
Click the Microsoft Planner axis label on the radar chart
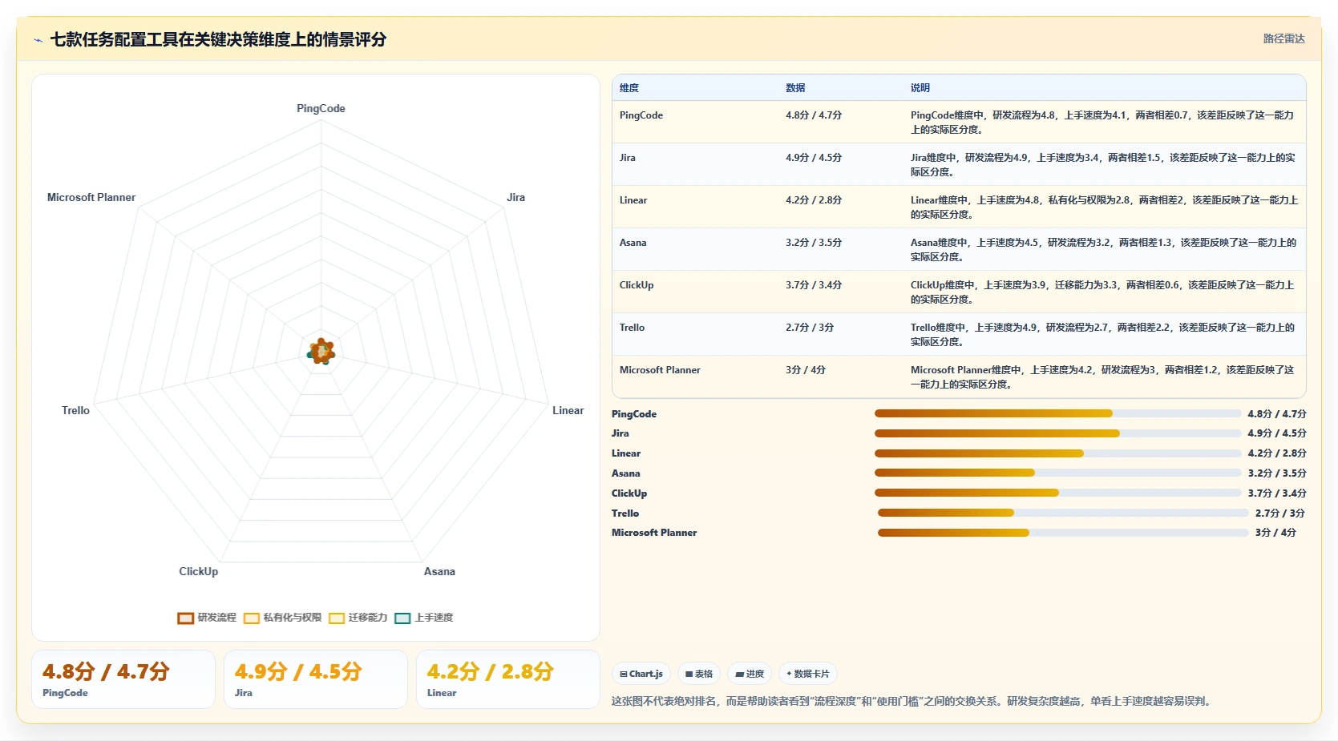pos(91,197)
